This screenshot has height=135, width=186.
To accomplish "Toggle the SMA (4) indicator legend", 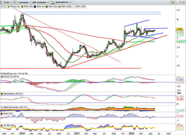I will pos(39,7).
